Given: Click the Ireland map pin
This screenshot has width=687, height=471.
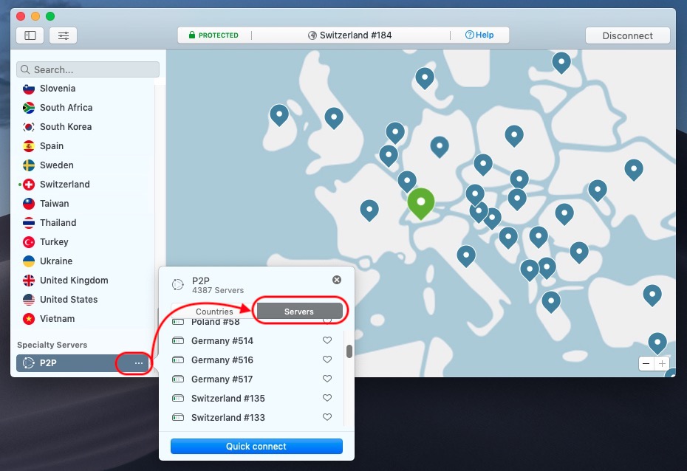Looking at the screenshot, I should [279, 116].
